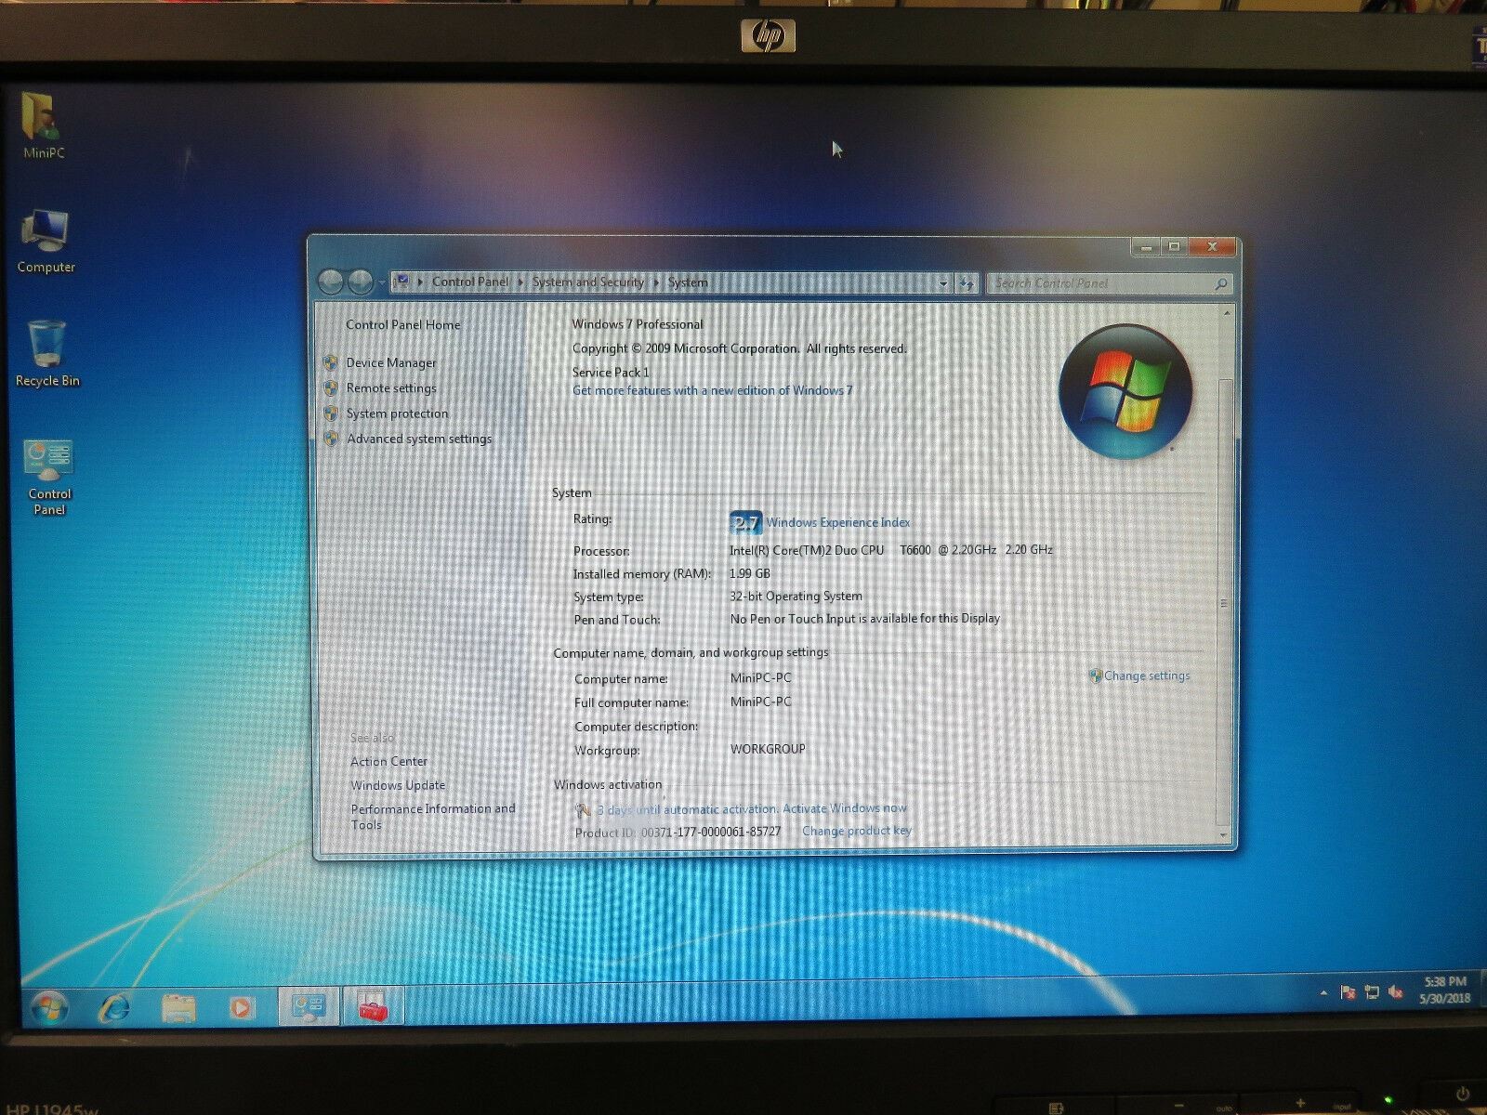Click Change settings link
This screenshot has height=1115, width=1487.
point(1147,676)
